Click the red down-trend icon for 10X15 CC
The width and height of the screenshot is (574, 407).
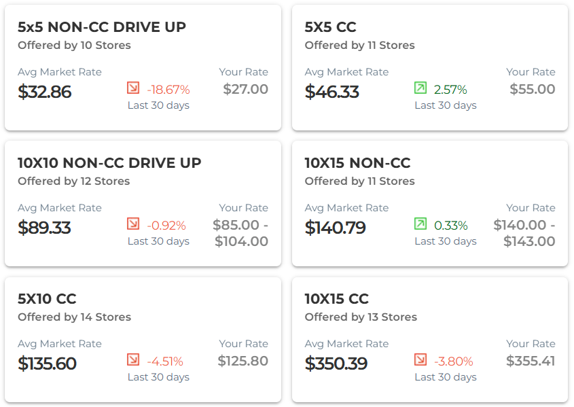pos(420,360)
